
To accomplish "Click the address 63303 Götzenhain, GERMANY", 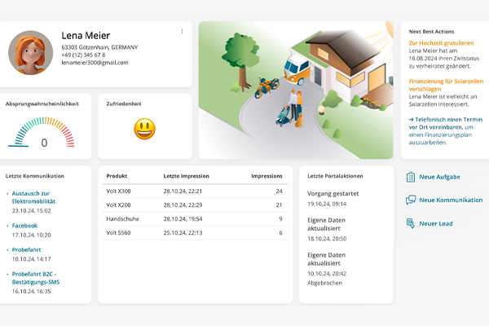I will click(x=99, y=47).
